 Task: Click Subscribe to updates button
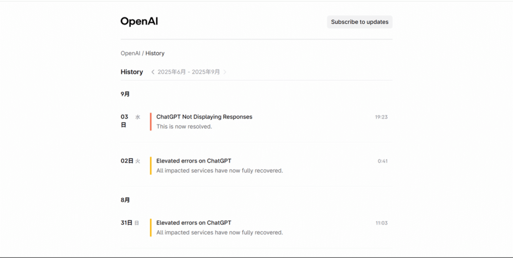tap(360, 22)
